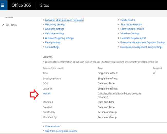Open the Sites header link
The image size is (167, 134).
[x=44, y=5]
